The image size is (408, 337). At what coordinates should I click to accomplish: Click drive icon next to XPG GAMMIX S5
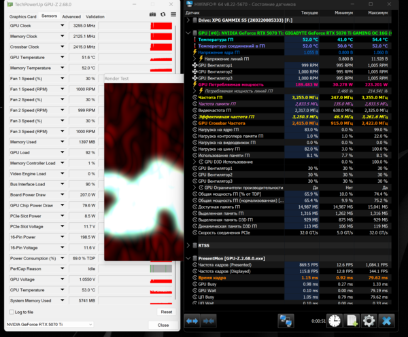(x=194, y=20)
